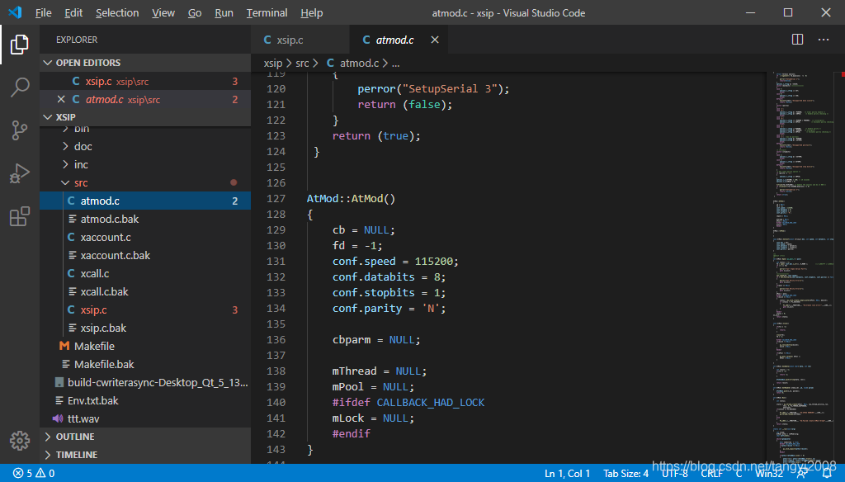Click the AtMod::AtMod() constructor line
This screenshot has height=482, width=845.
coord(352,198)
